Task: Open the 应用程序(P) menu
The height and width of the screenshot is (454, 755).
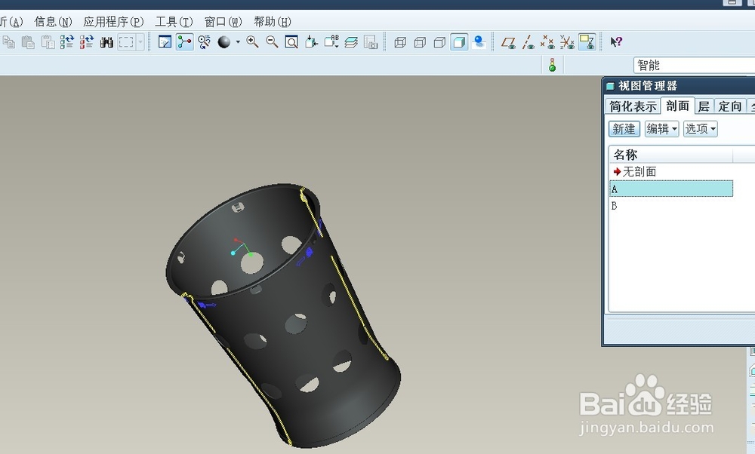Action: [x=114, y=22]
